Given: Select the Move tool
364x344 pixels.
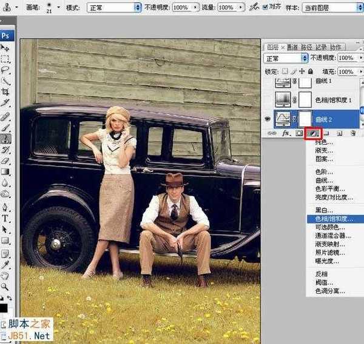Looking at the screenshot, I should pyautogui.click(x=5, y=48).
